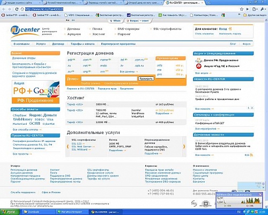Click the 'Перенос в RU-CENTER' link
This screenshot has width=268, height=215.
pos(80,89)
